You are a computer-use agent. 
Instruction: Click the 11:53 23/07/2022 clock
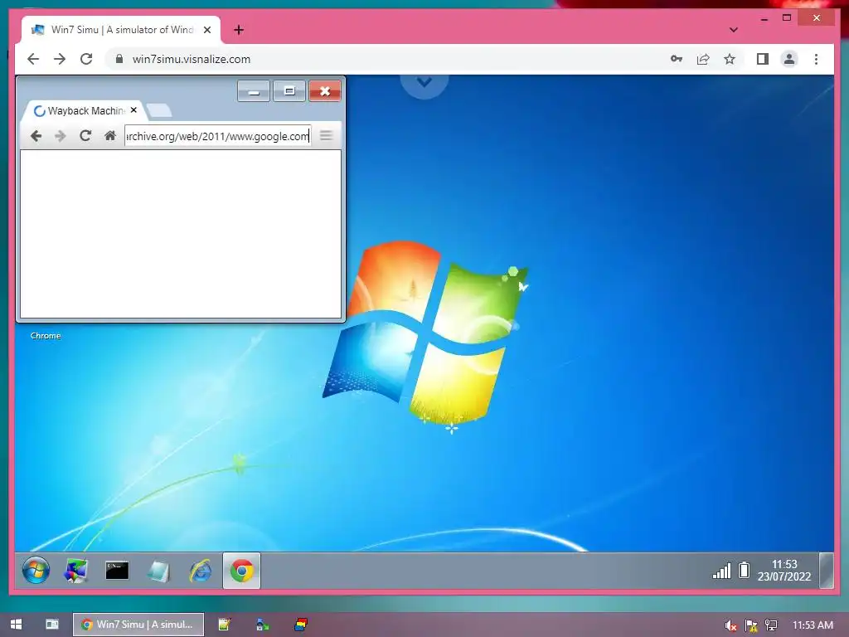pyautogui.click(x=784, y=571)
